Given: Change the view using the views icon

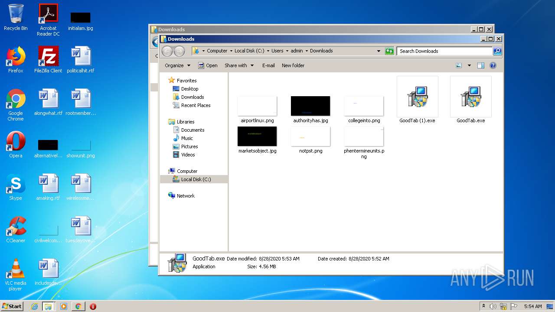Looking at the screenshot, I should pyautogui.click(x=459, y=65).
